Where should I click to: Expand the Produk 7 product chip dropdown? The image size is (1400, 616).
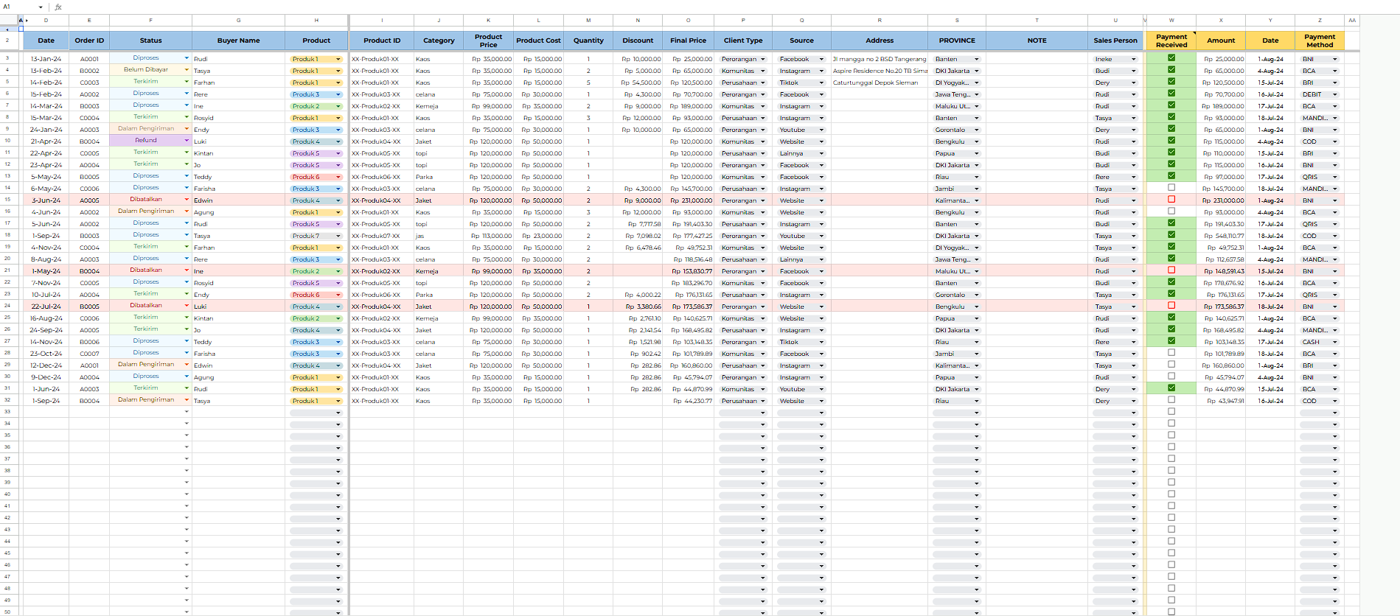pyautogui.click(x=338, y=236)
